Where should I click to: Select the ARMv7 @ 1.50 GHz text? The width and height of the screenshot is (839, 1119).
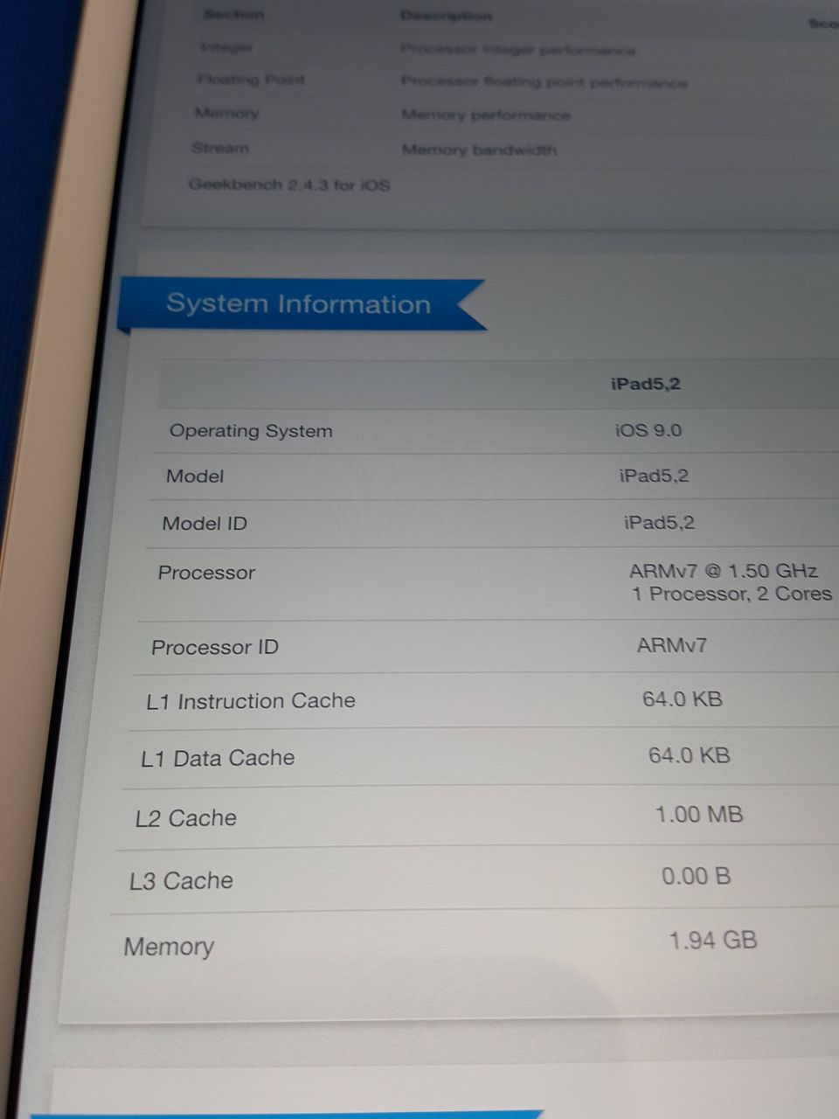[x=723, y=571]
